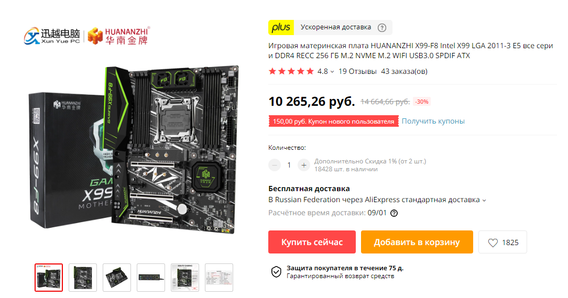Select the second motherboard thumbnail

(x=83, y=278)
